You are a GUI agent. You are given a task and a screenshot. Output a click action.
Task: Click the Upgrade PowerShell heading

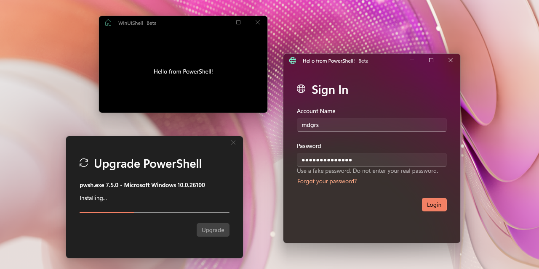[x=148, y=164]
